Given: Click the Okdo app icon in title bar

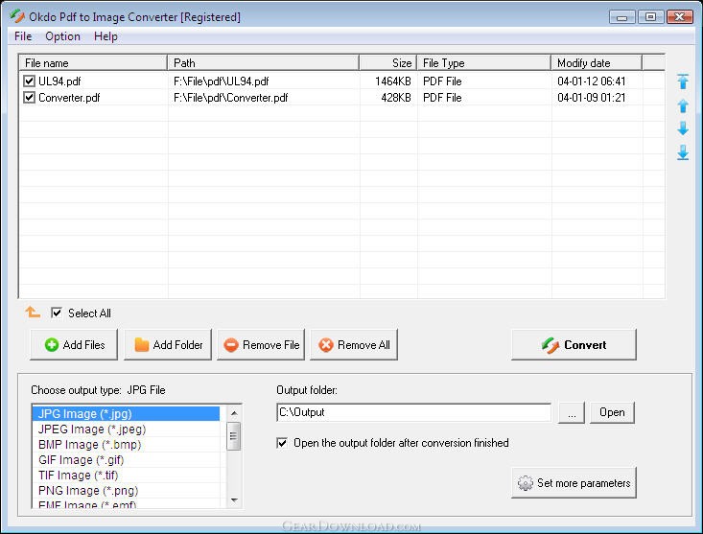Looking at the screenshot, I should tap(17, 16).
